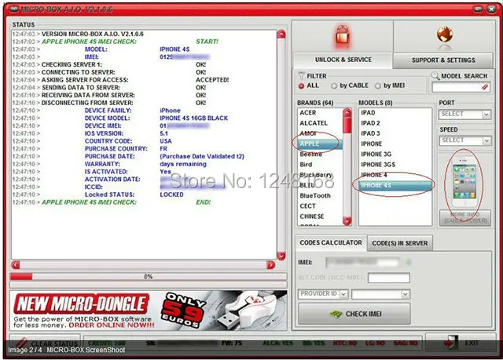Click the IMEI input field
The image size is (503, 360).
coord(362,263)
